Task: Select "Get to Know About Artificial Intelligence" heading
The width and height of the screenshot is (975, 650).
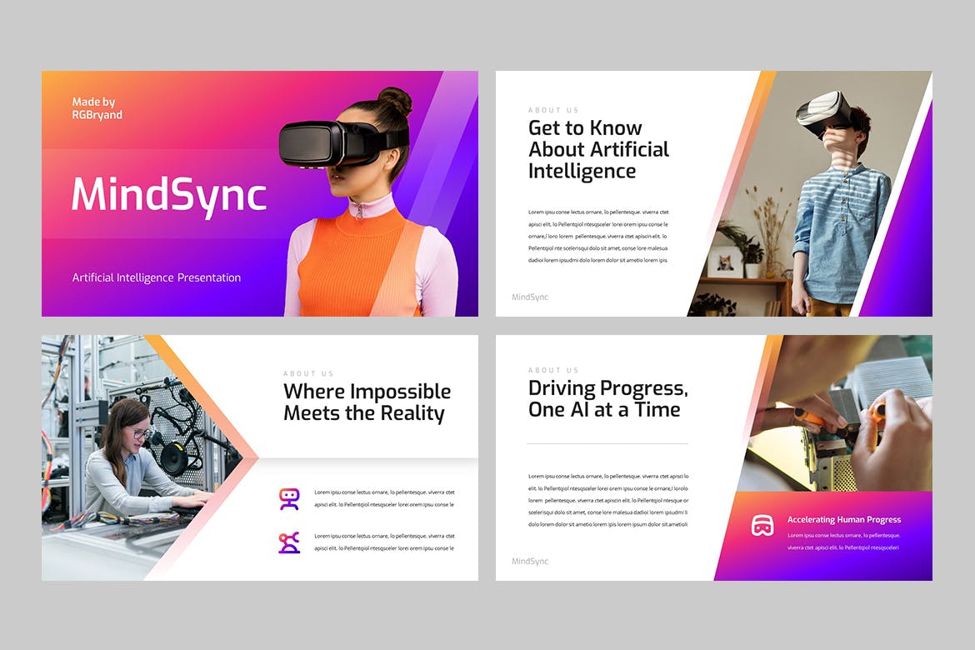Action: (x=598, y=150)
